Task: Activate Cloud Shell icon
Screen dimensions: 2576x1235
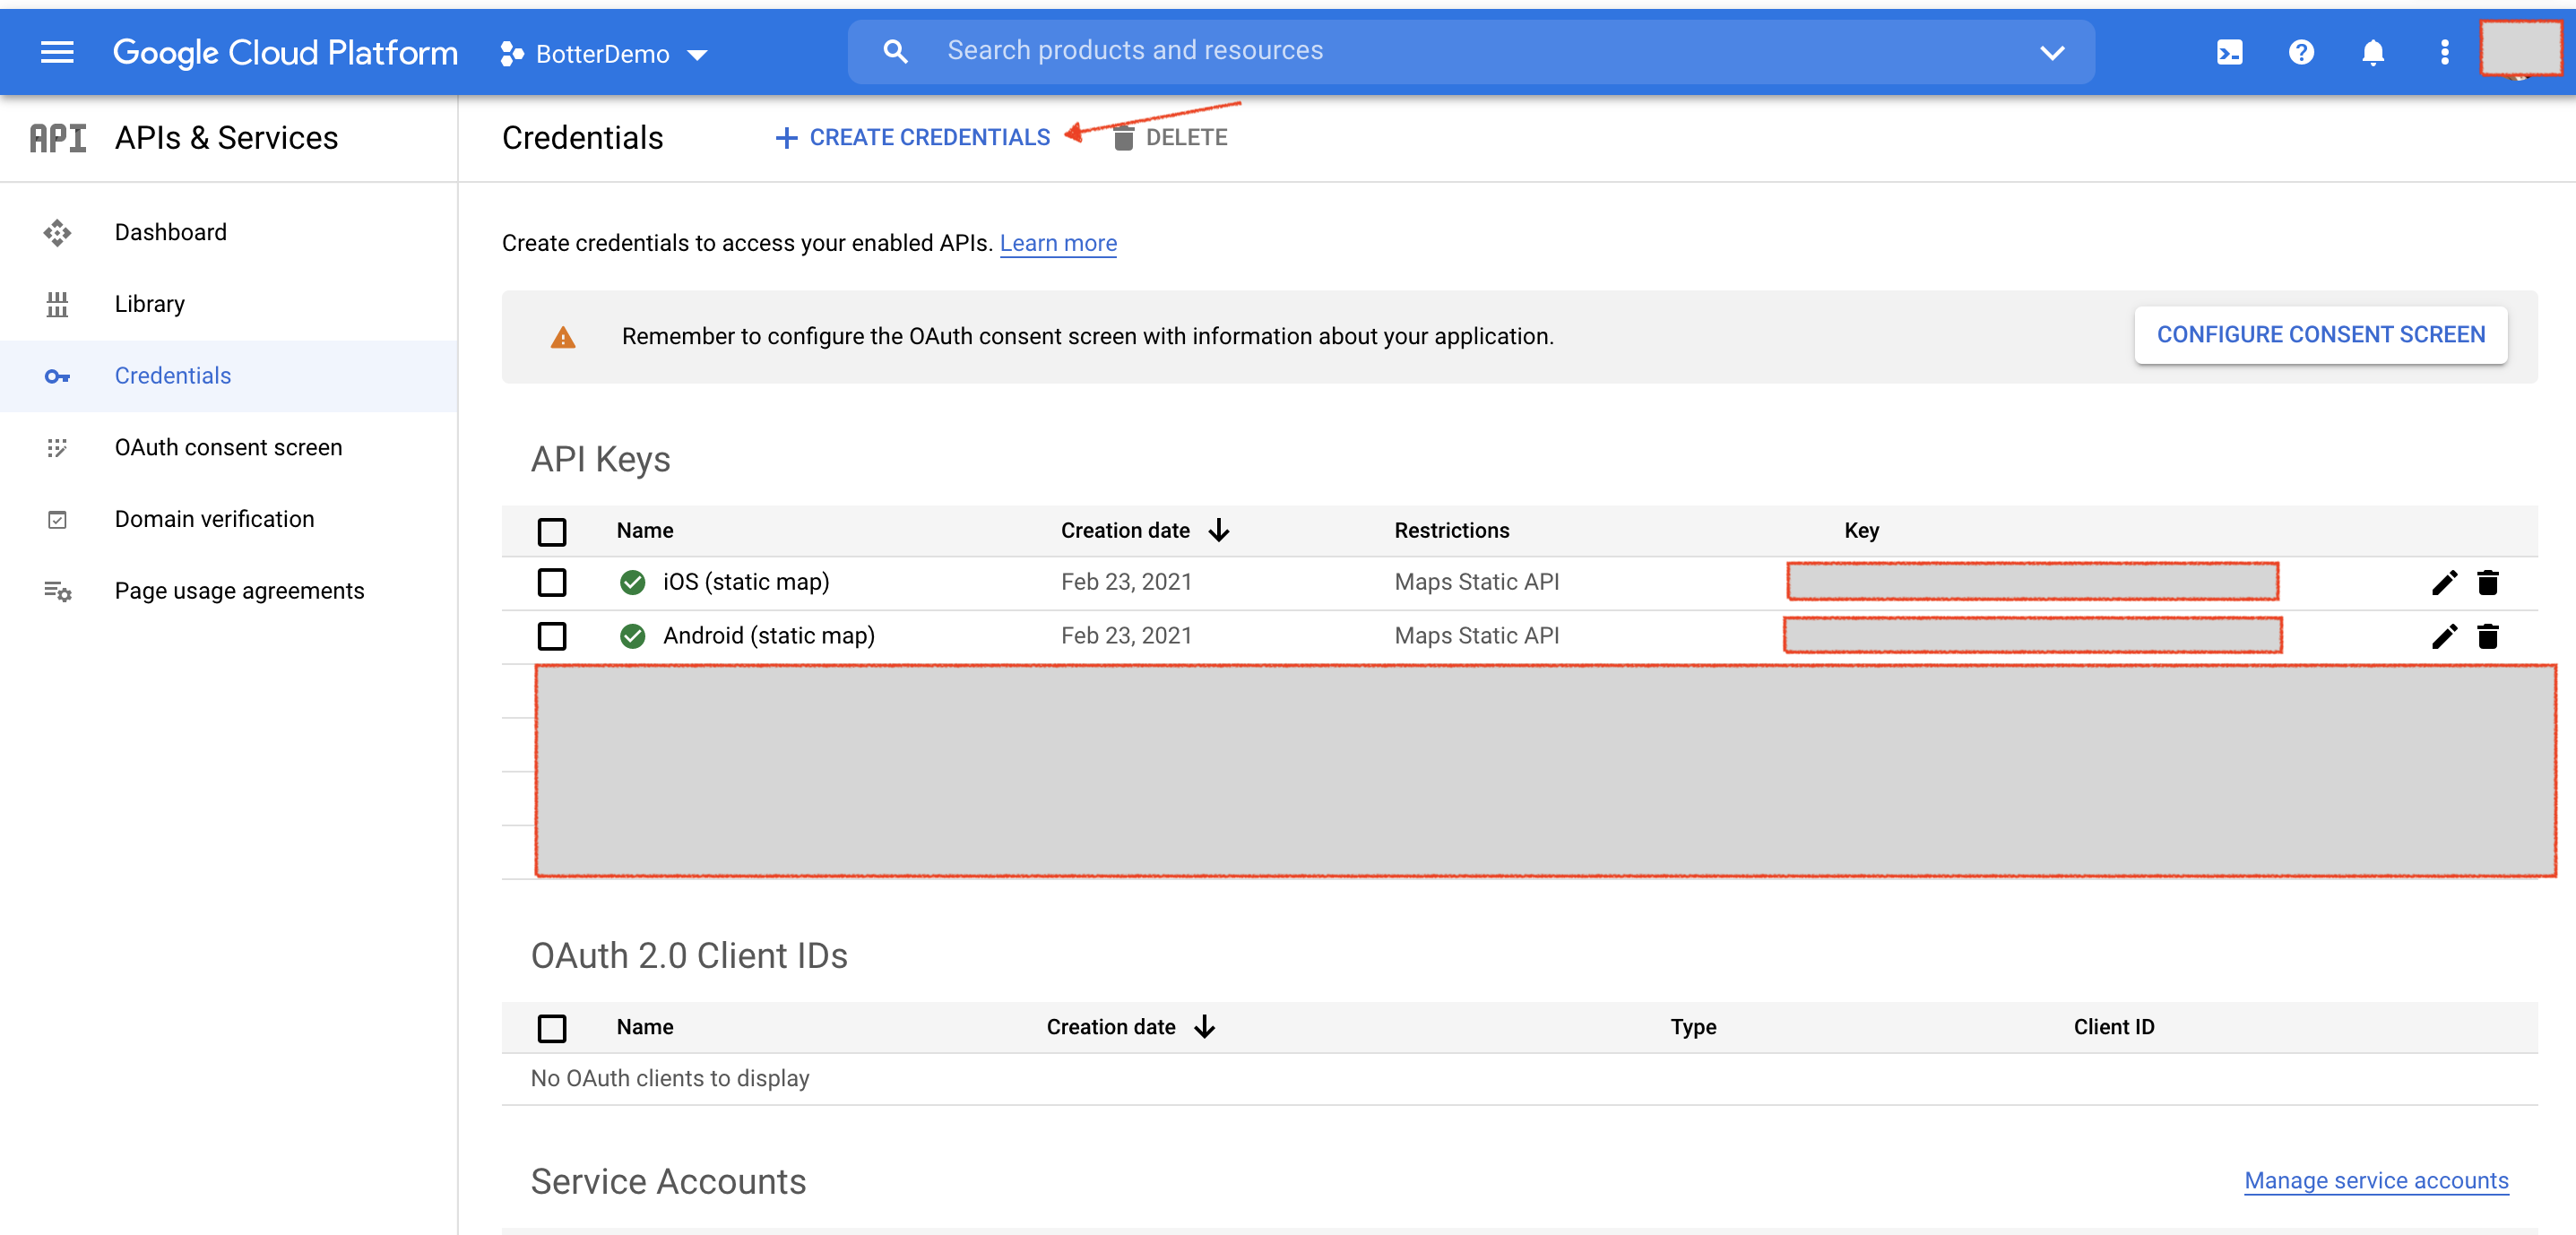Action: (x=2229, y=52)
